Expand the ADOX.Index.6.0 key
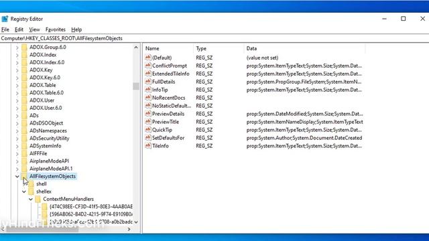This screenshot has height=241, width=429. tap(17, 62)
